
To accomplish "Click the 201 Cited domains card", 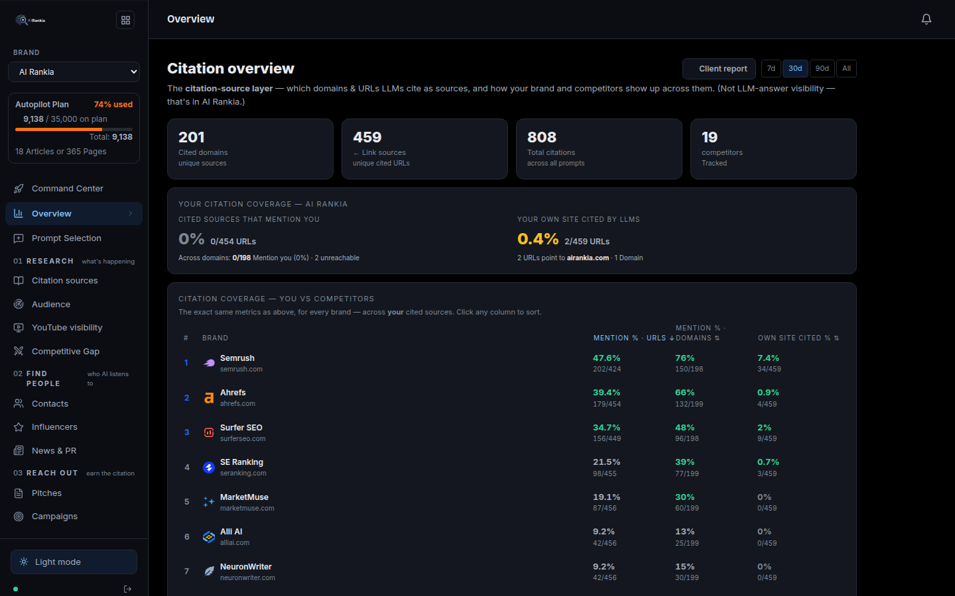I will click(x=250, y=149).
